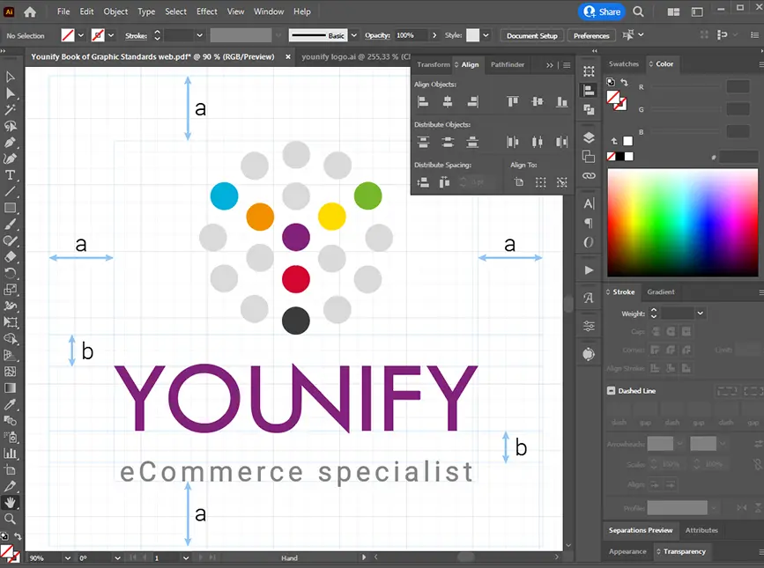Open Preferences
This screenshot has width=764, height=568.
point(591,35)
